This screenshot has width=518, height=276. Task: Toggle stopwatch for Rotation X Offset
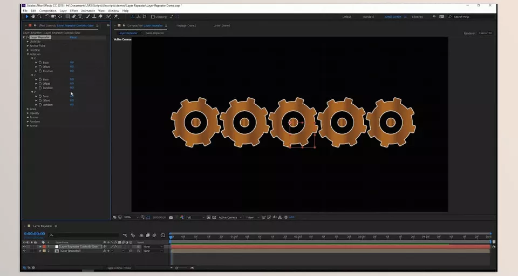click(x=40, y=67)
